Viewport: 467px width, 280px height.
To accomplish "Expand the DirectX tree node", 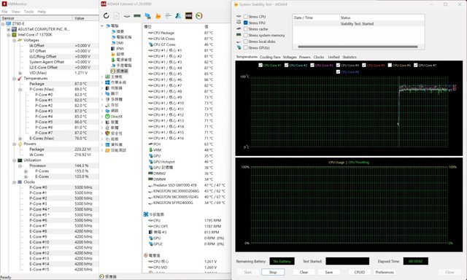I will click(102, 117).
